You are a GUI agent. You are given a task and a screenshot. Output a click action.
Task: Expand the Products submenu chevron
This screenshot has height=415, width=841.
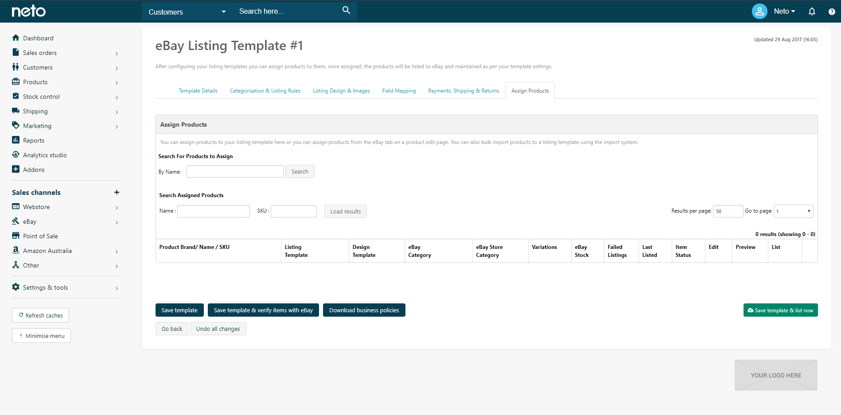(x=117, y=83)
